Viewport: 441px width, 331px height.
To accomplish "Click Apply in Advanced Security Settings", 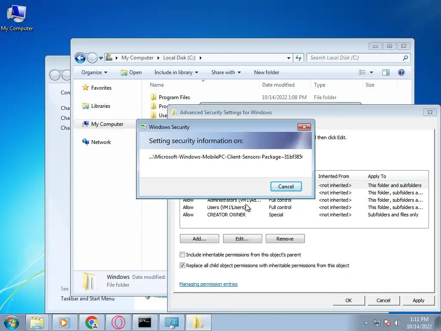I will pyautogui.click(x=418, y=300).
